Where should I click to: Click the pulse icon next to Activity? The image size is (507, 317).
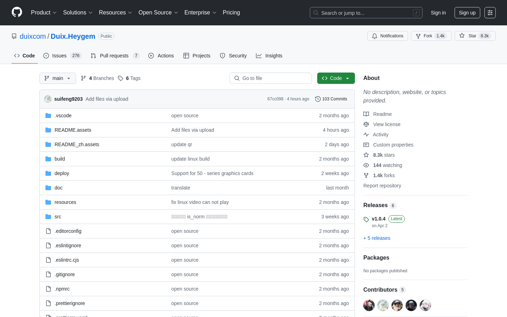[x=366, y=135]
